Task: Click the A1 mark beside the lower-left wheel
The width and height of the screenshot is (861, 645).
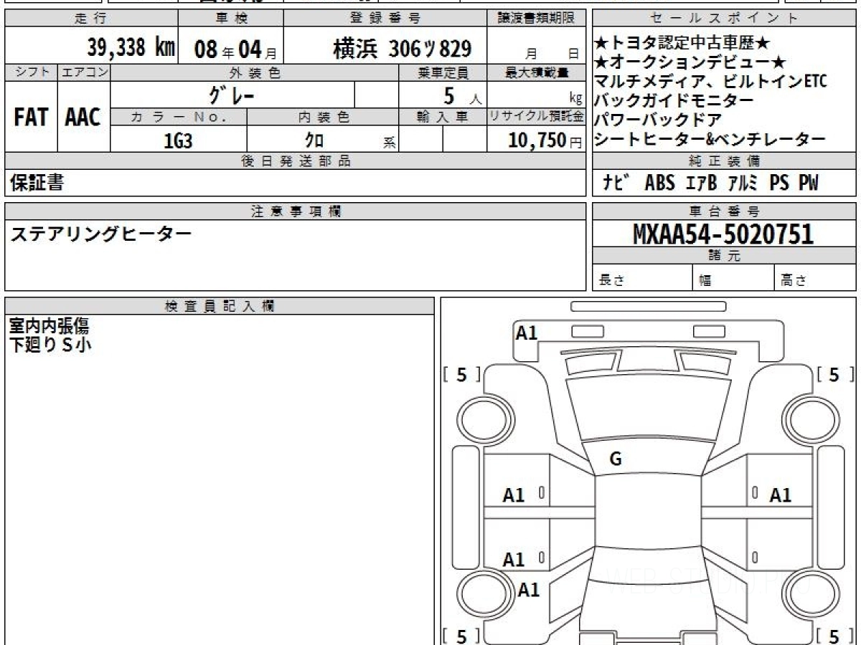Action: pos(529,590)
